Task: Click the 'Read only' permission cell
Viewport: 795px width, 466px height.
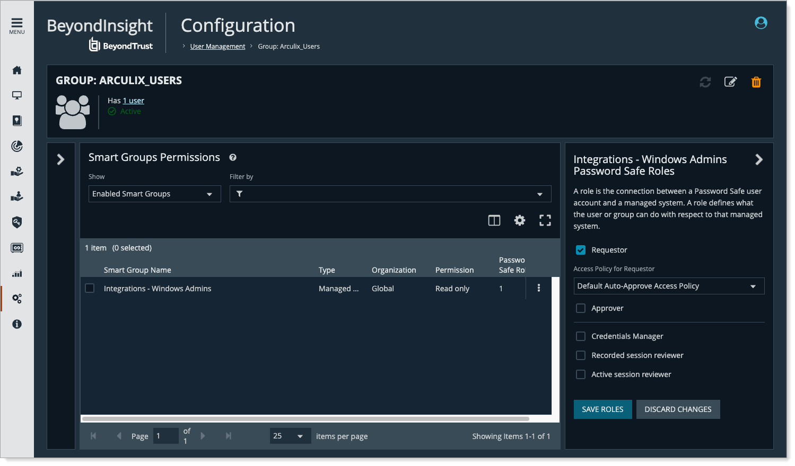Action: point(452,289)
